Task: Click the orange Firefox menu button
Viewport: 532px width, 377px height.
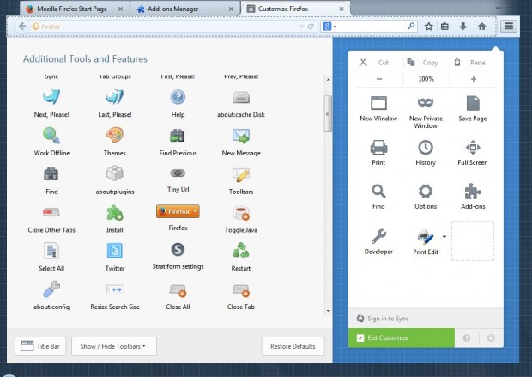Action: (178, 211)
